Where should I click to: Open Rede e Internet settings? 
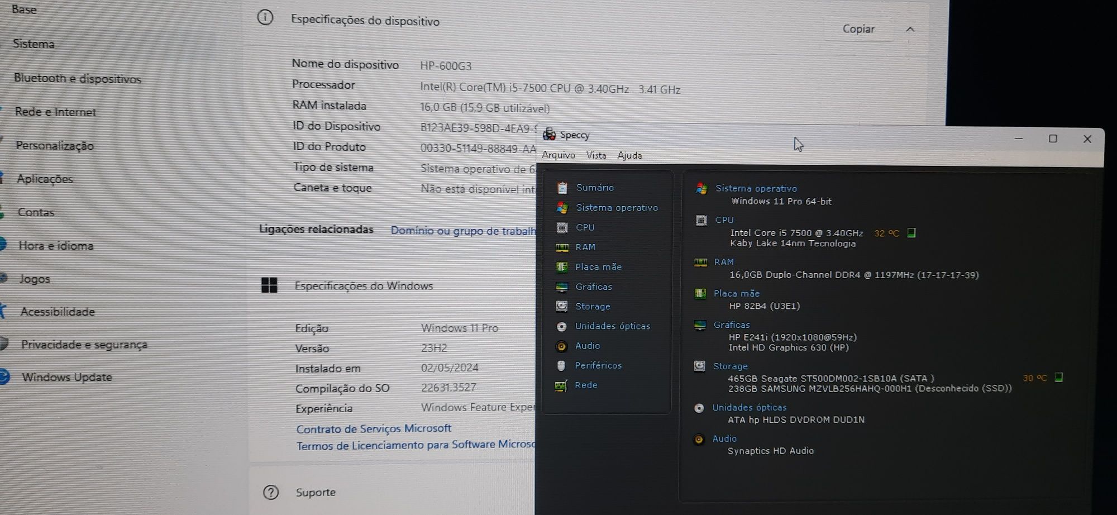coord(55,112)
